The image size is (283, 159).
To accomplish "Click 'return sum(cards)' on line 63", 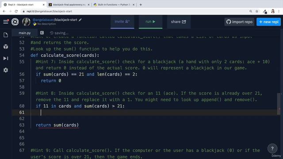I will point(57,125).
